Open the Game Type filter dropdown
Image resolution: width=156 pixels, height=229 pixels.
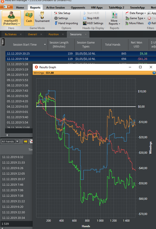pyautogui.click(x=135, y=18)
